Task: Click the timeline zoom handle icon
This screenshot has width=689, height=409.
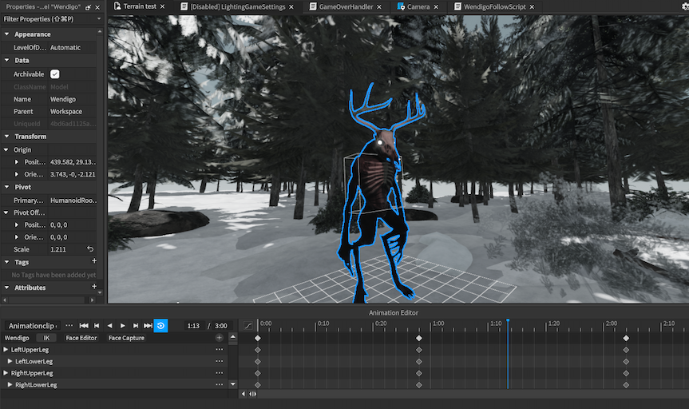Action: (x=252, y=394)
